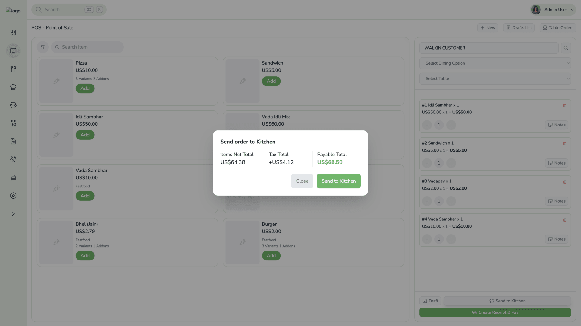Image resolution: width=581 pixels, height=326 pixels.
Task: Open the Dashboard from the sidebar
Action: [13, 33]
